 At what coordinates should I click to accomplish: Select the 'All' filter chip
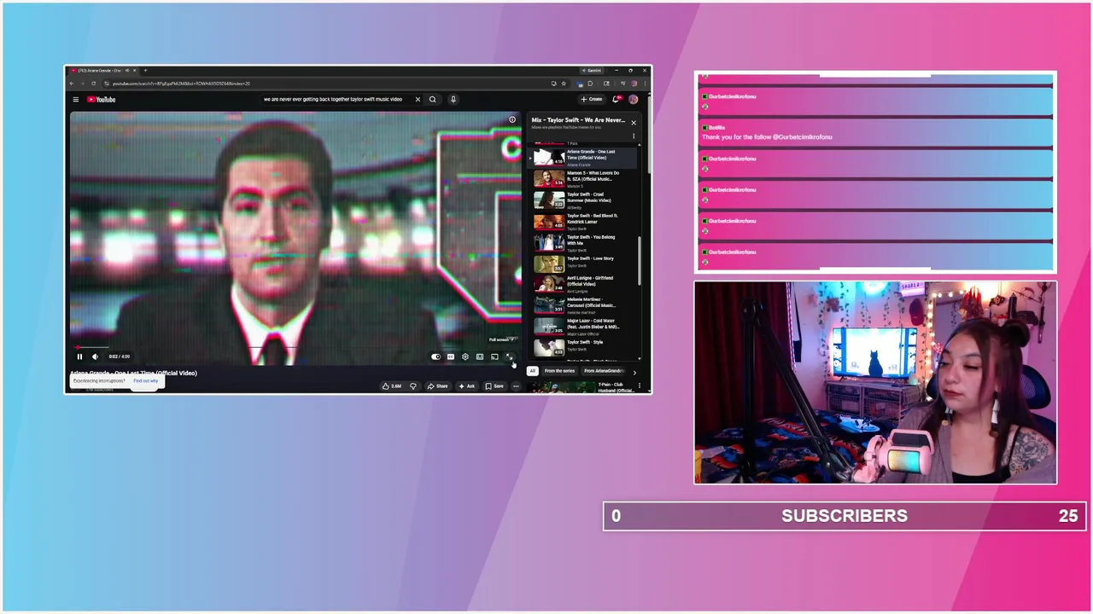point(532,371)
